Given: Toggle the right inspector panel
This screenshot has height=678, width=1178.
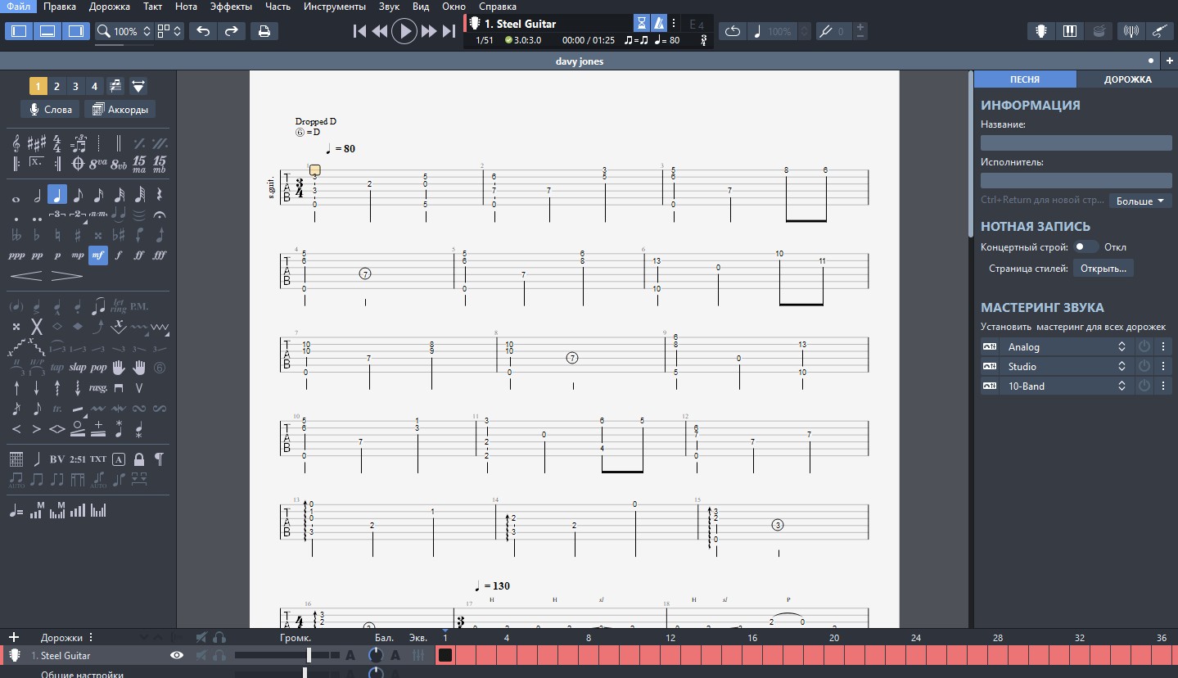Looking at the screenshot, I should 76,31.
